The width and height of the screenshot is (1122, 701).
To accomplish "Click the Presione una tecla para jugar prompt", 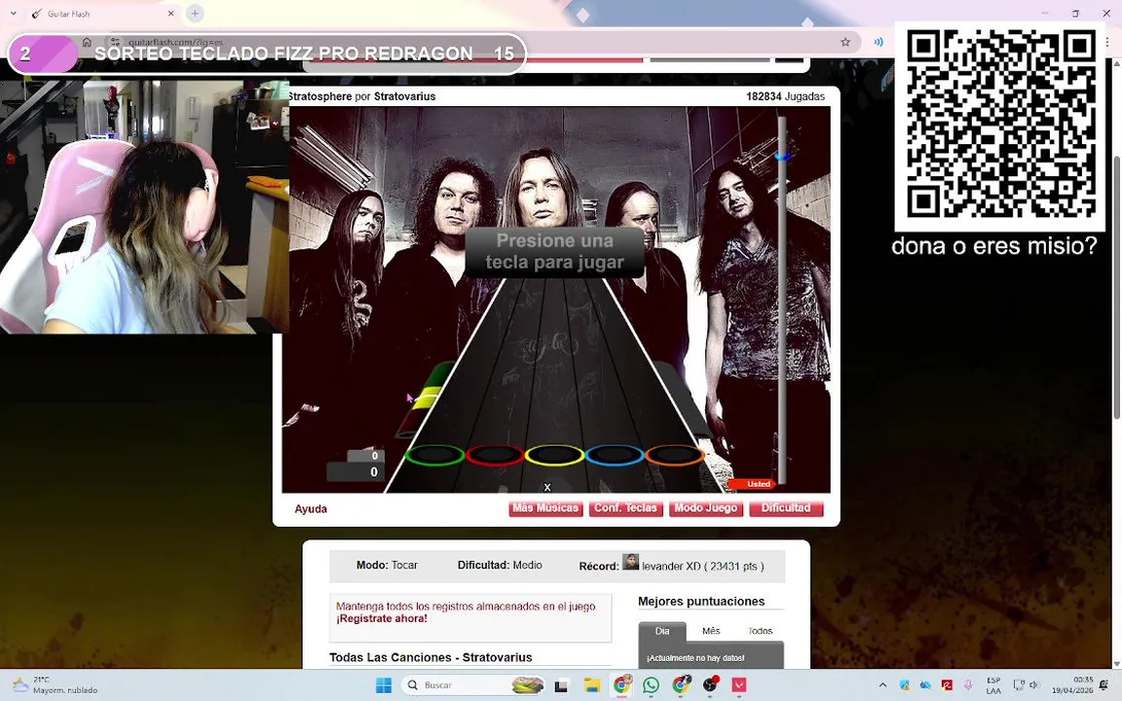I will tap(554, 252).
